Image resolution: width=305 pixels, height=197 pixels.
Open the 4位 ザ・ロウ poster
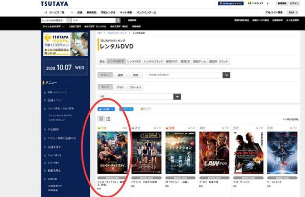pyautogui.click(x=214, y=153)
